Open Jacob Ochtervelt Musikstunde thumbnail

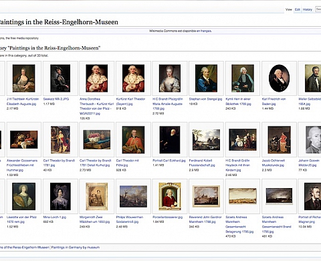(x=279, y=140)
